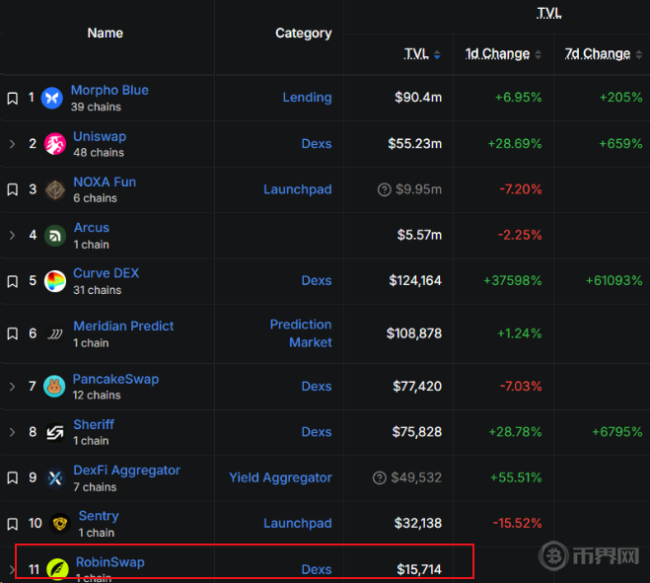Open the Morpho Blue protocol link
Viewport: 650px width, 583px height.
(109, 90)
